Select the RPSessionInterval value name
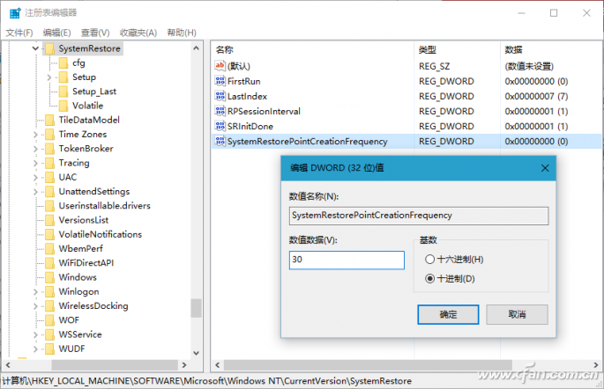This screenshot has width=604, height=389. (x=264, y=111)
